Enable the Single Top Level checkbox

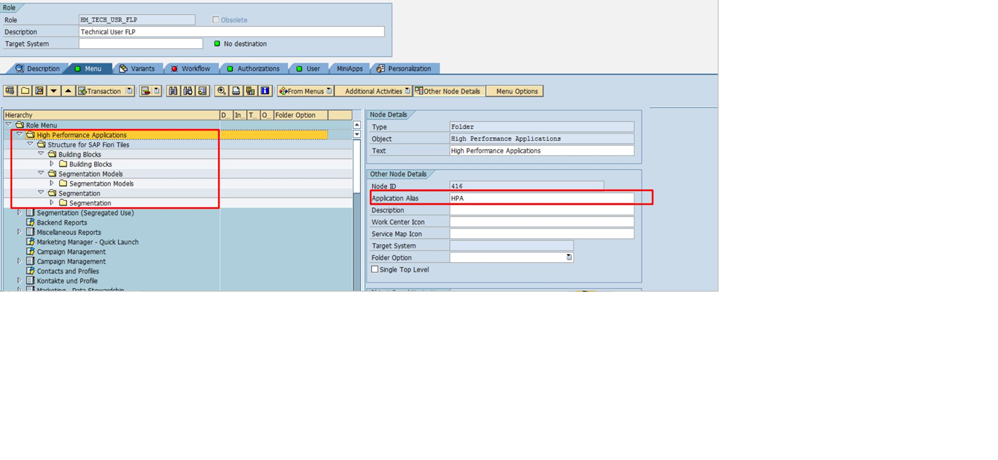click(375, 270)
